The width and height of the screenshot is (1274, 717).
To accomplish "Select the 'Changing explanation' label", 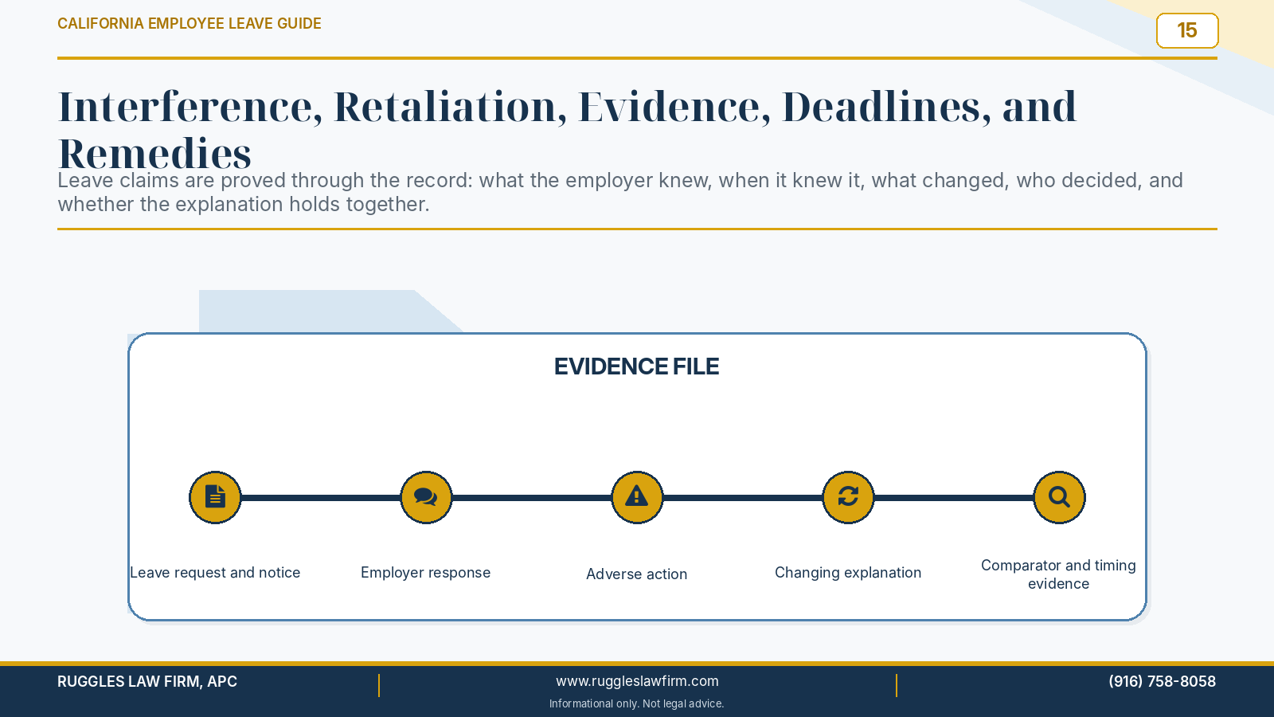I will 848,573.
